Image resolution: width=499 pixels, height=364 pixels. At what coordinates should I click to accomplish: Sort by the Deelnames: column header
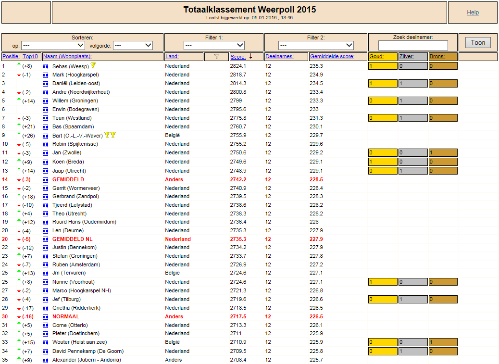coord(279,57)
